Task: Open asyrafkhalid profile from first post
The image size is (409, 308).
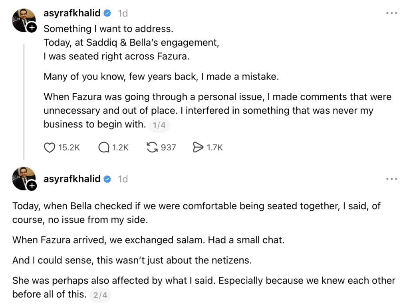Action: (x=72, y=13)
